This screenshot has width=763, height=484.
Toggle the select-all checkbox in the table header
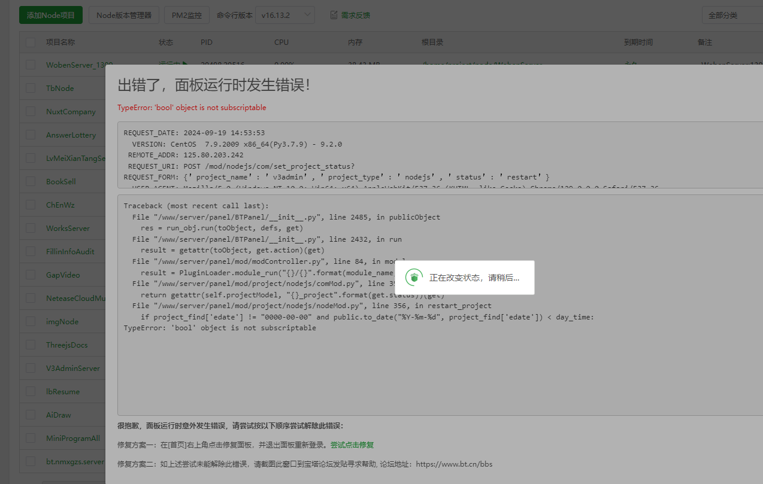[31, 42]
